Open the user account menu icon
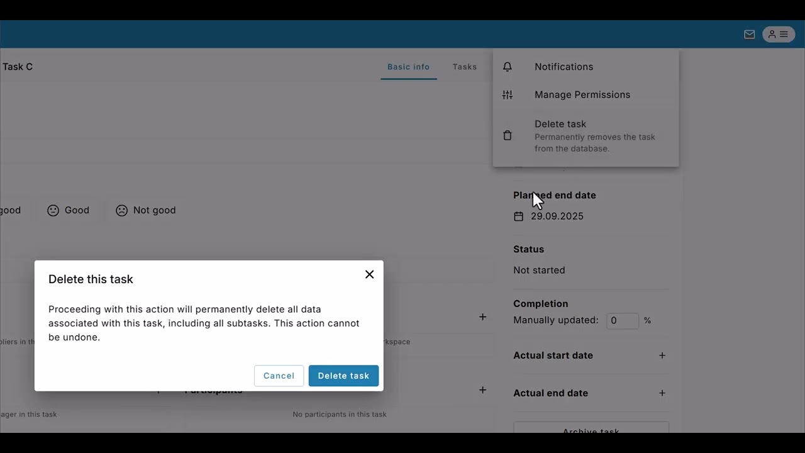Screen dimensions: 805x453 779,35
